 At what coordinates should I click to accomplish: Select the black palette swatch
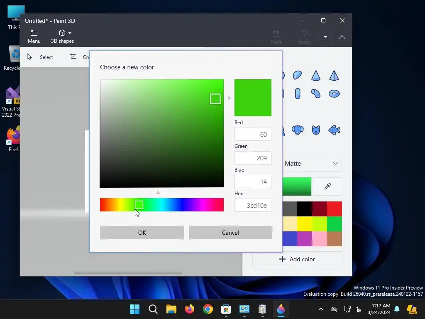tap(304, 209)
